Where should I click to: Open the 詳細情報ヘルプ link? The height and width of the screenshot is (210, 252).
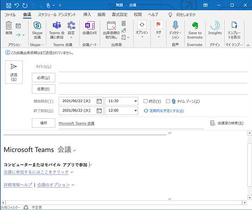click(18, 185)
